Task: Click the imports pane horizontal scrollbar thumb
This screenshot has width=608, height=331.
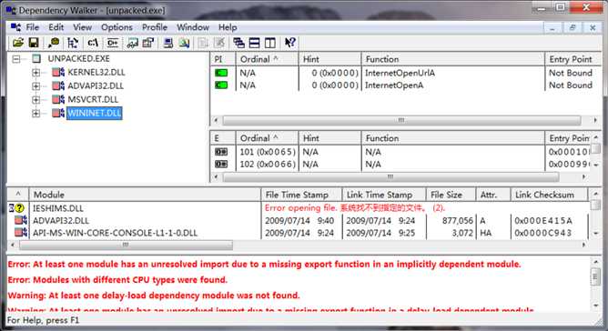Action: click(x=401, y=121)
